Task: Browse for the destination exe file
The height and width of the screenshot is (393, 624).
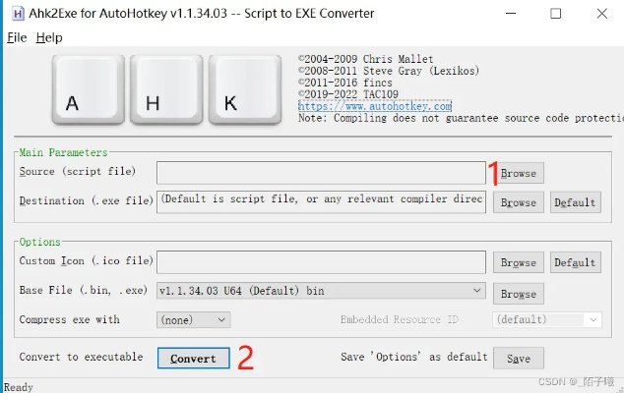Action: click(x=518, y=202)
